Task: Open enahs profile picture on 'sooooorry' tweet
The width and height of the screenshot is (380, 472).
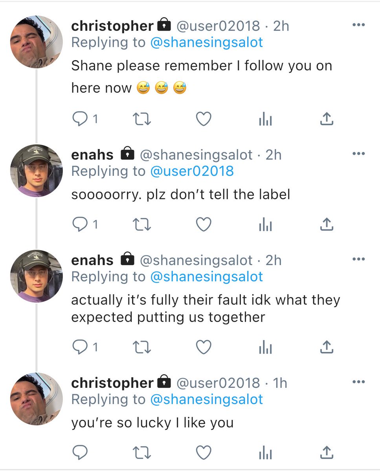Action: (36, 171)
